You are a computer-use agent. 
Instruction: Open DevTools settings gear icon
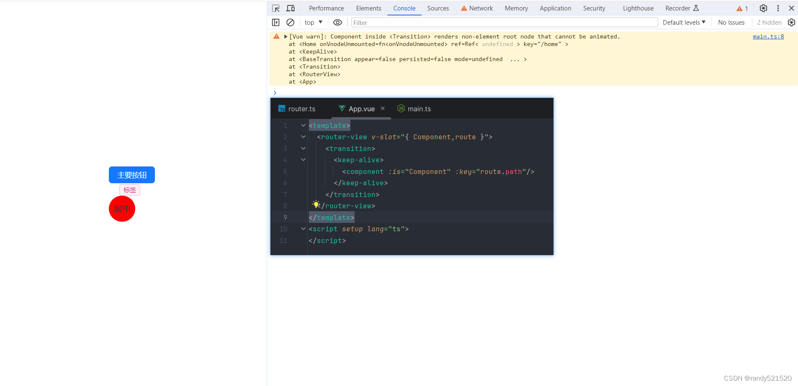point(763,8)
